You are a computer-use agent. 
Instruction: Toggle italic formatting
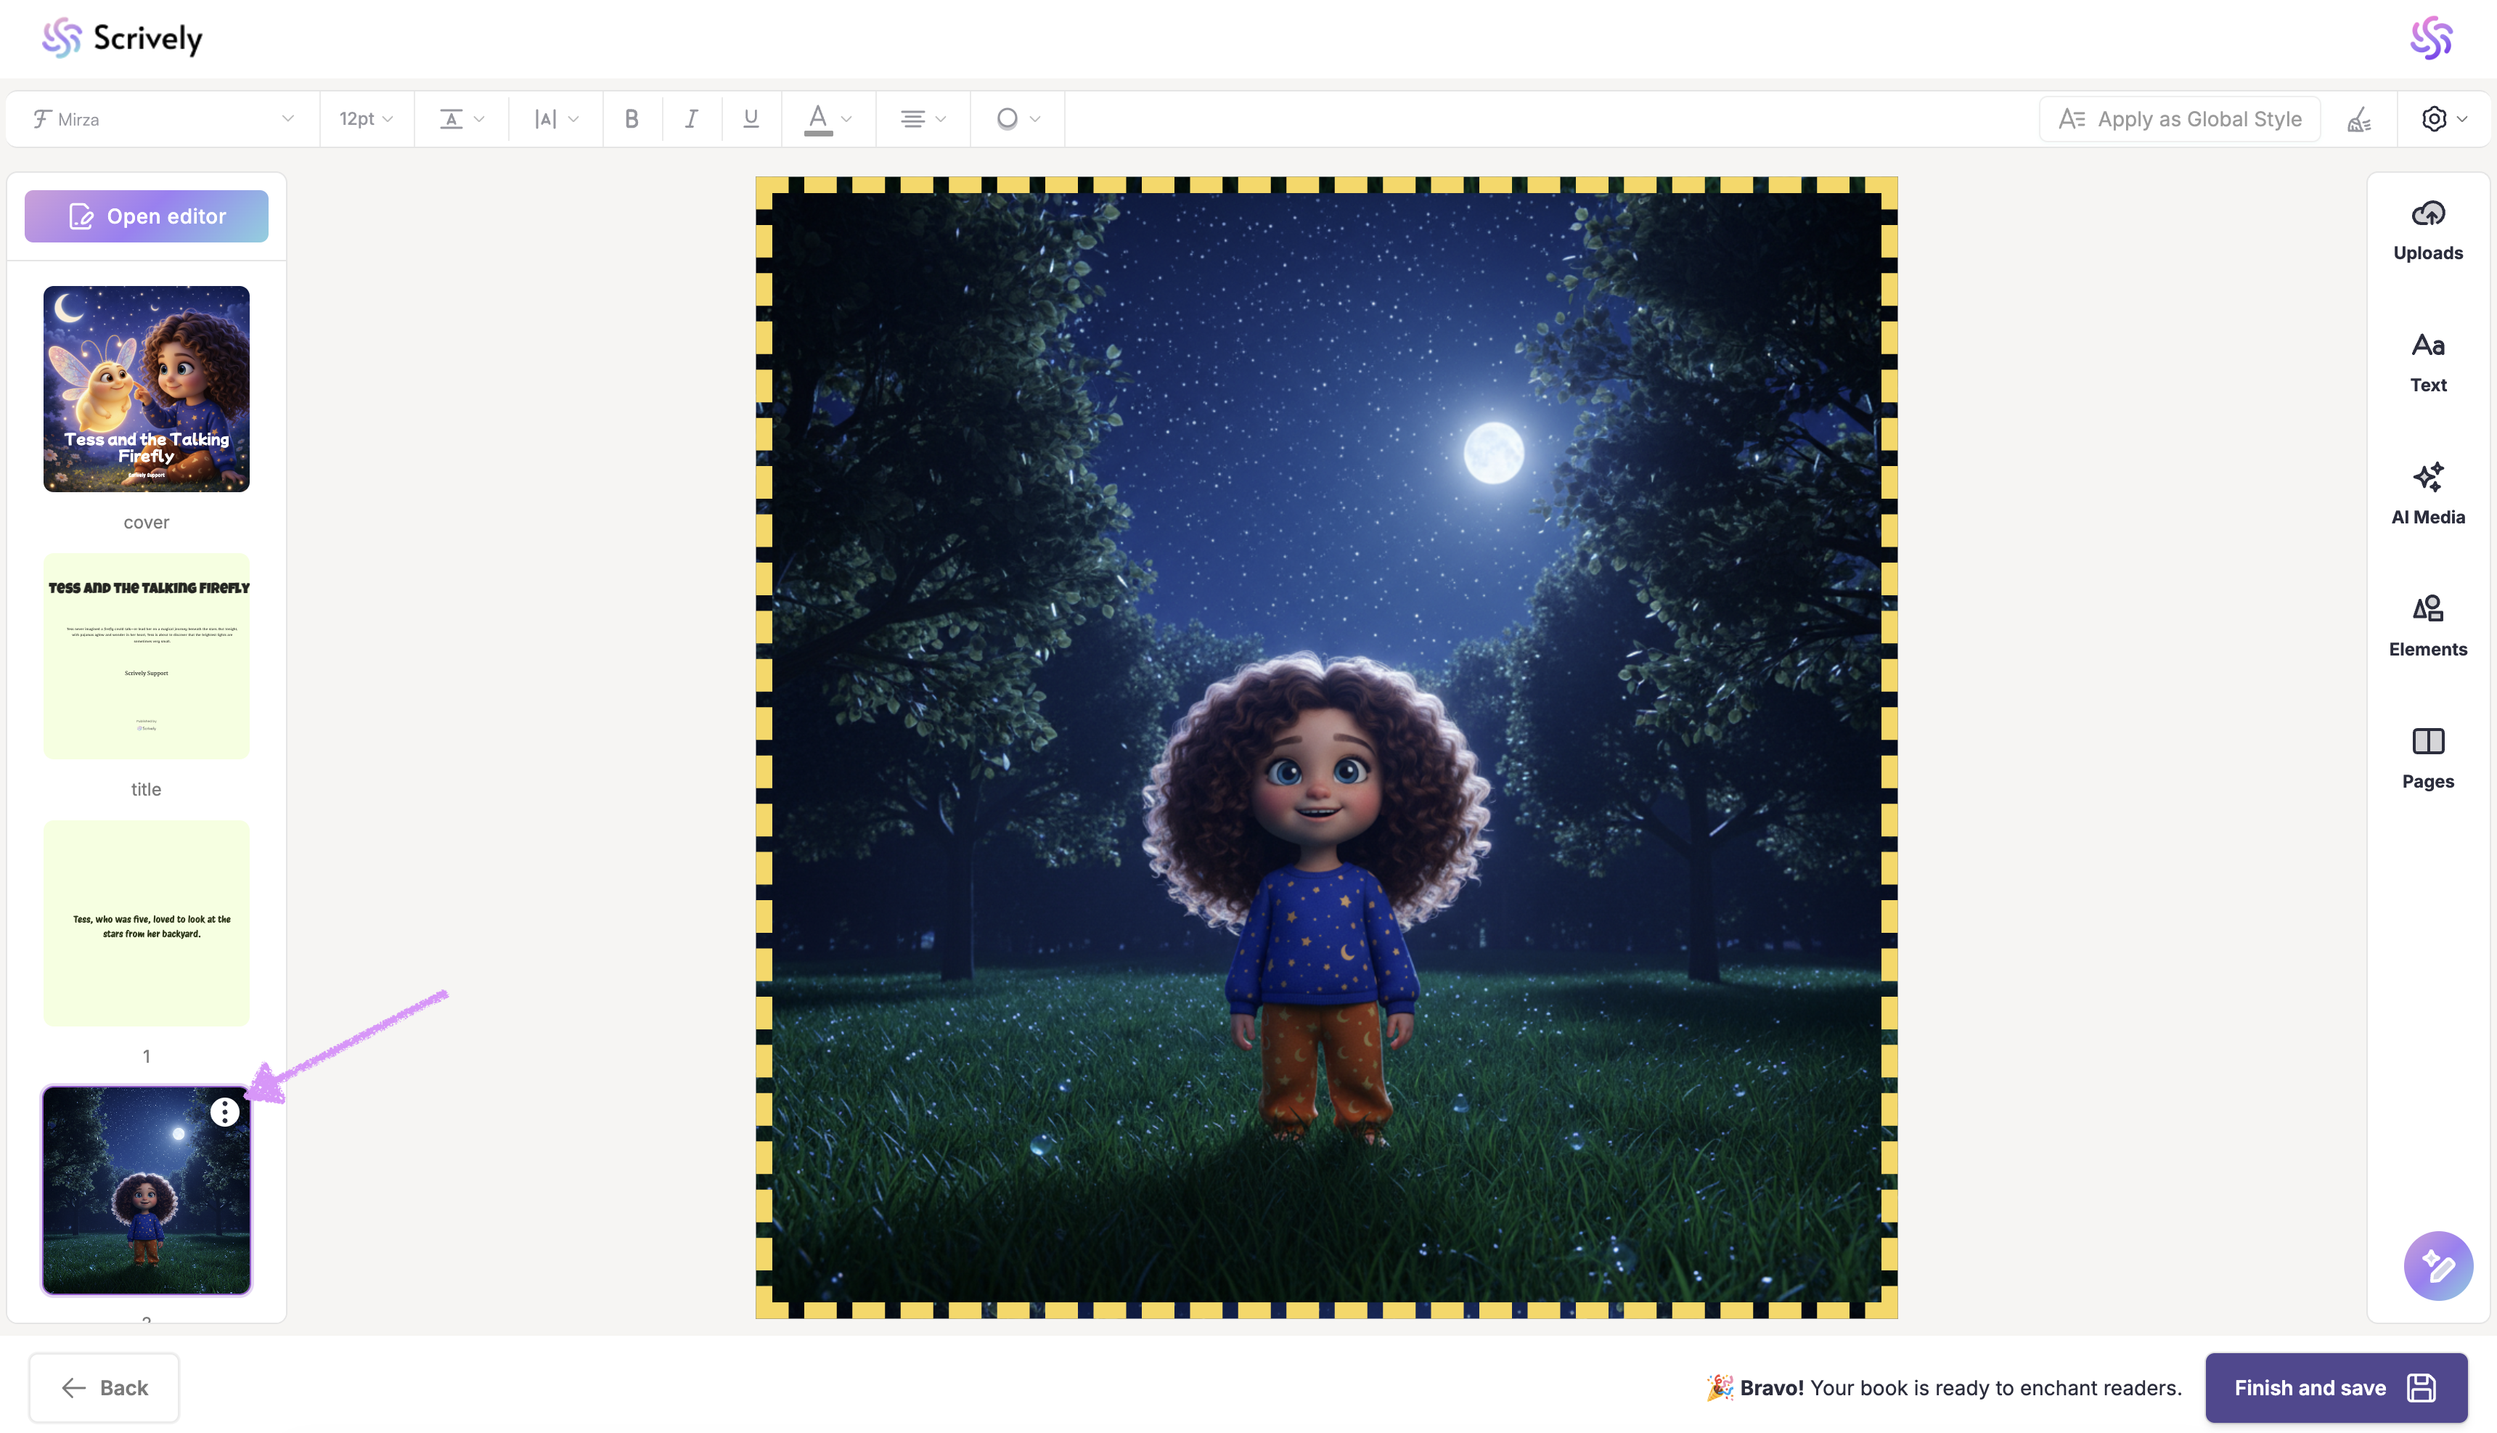click(692, 119)
